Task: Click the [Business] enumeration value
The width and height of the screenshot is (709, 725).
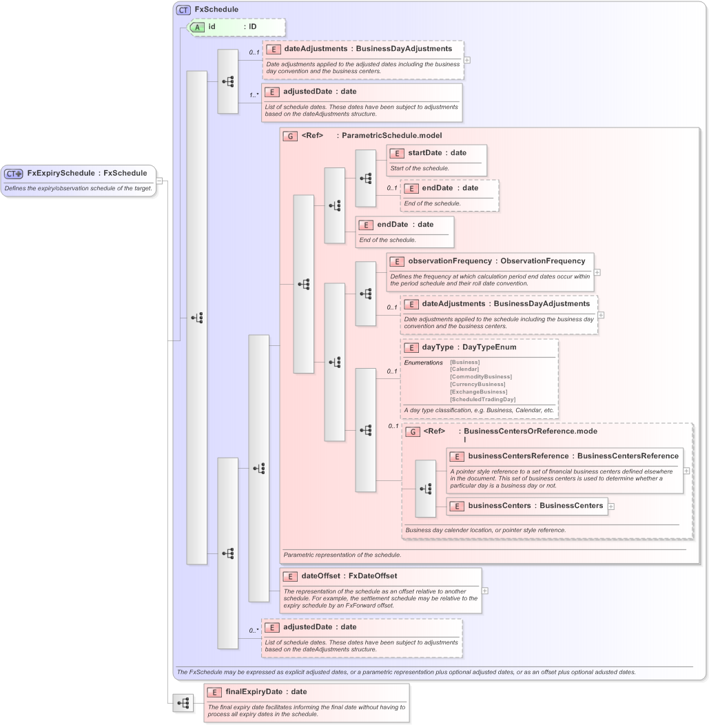Action: tap(464, 362)
